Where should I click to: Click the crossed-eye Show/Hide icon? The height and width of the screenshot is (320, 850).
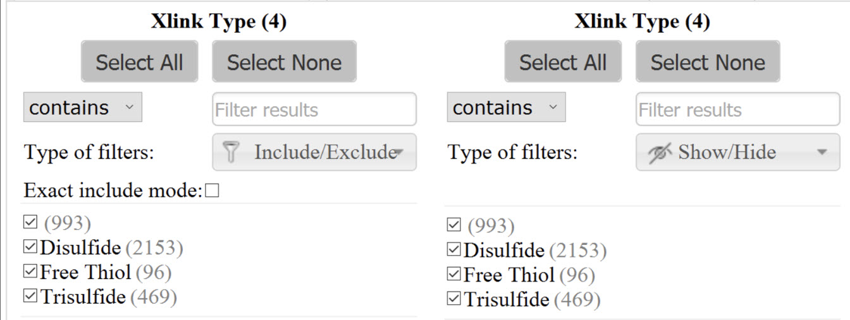tap(661, 152)
